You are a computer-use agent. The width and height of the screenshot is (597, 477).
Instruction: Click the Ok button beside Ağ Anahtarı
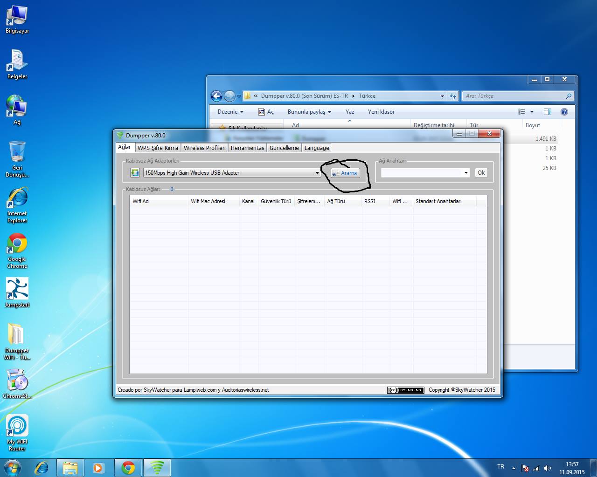pyautogui.click(x=481, y=173)
